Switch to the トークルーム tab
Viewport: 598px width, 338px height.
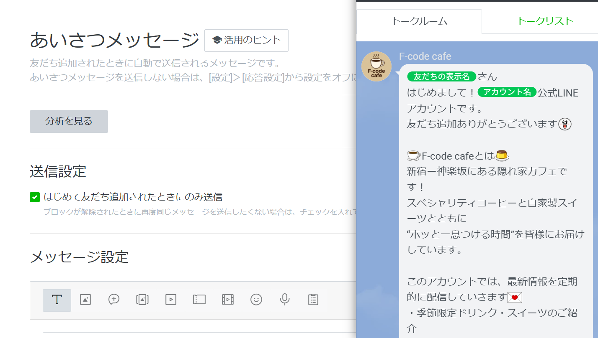pyautogui.click(x=419, y=21)
